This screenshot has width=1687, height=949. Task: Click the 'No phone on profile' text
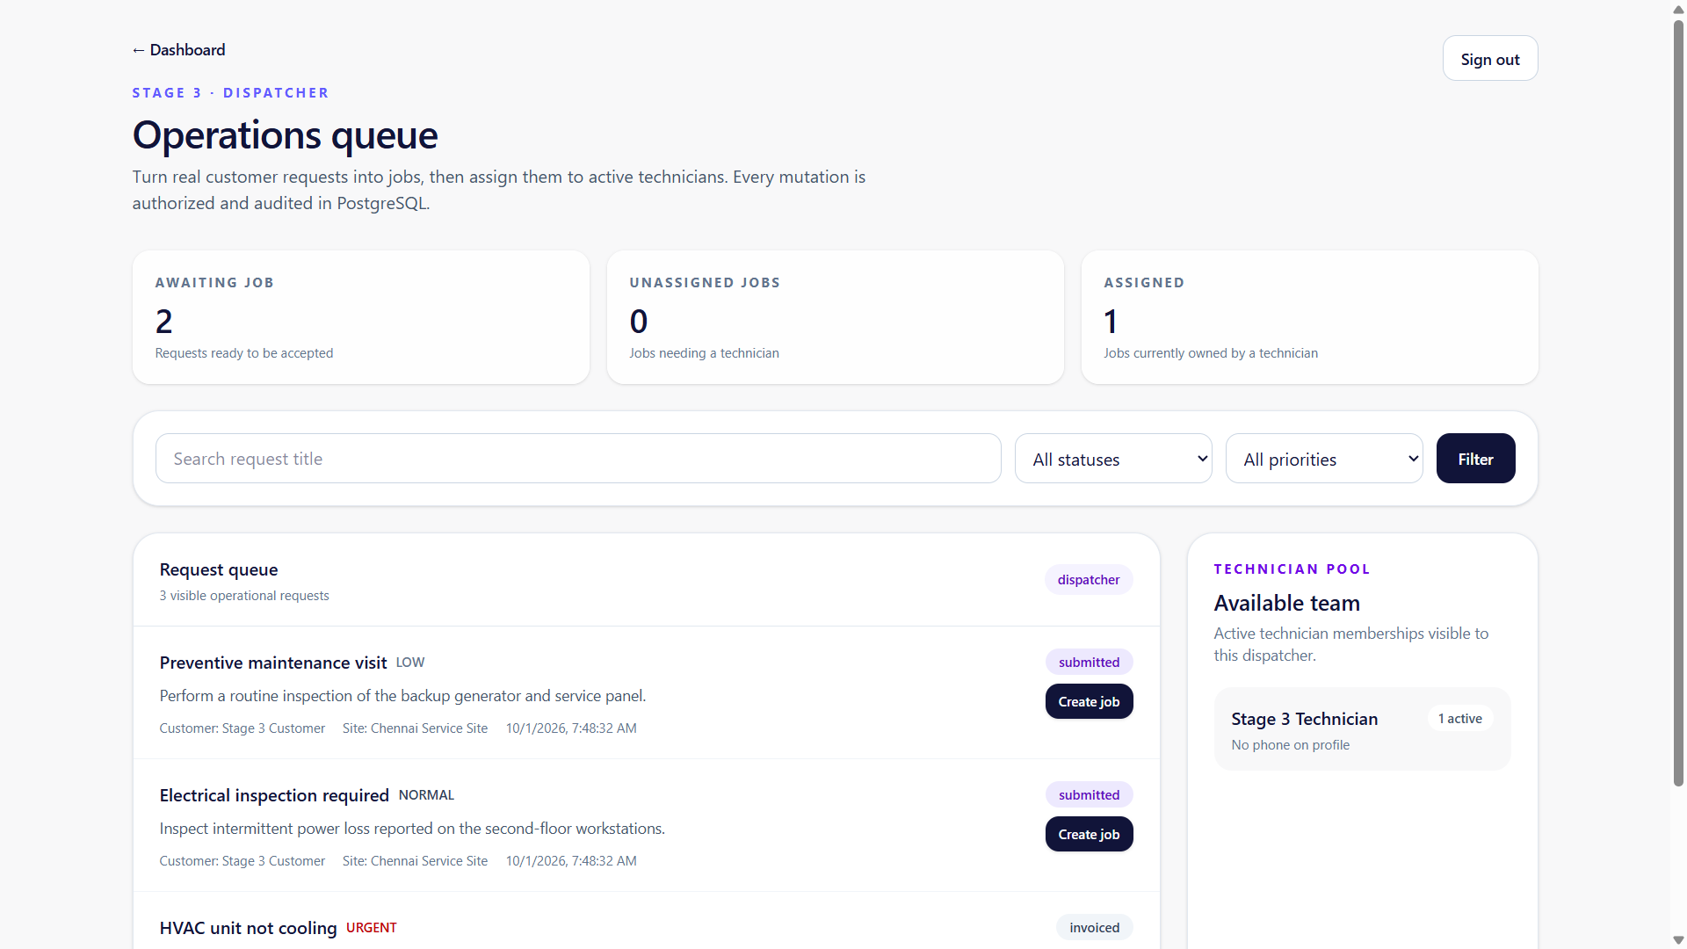pos(1291,745)
